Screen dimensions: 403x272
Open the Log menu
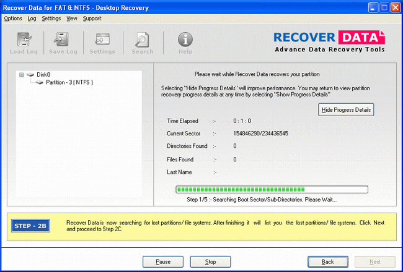(32, 19)
